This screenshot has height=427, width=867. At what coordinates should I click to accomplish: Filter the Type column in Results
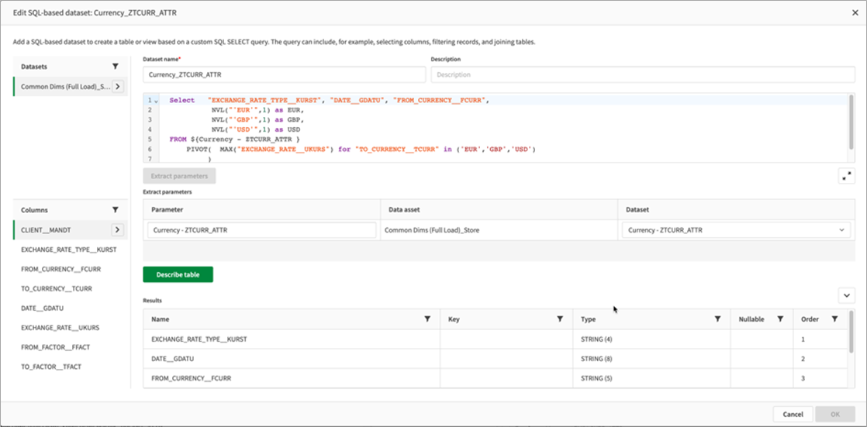pos(717,319)
